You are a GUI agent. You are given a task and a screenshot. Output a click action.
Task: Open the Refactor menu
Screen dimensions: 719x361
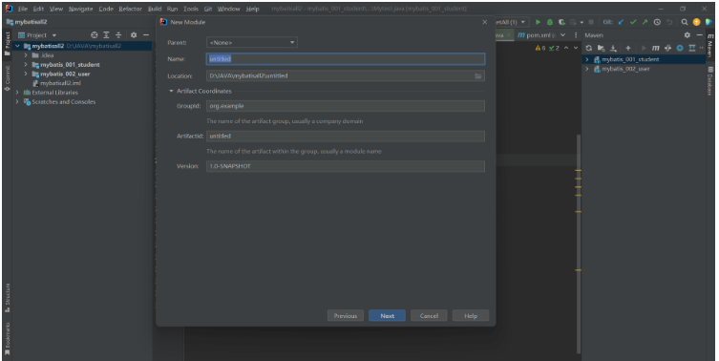click(x=130, y=9)
